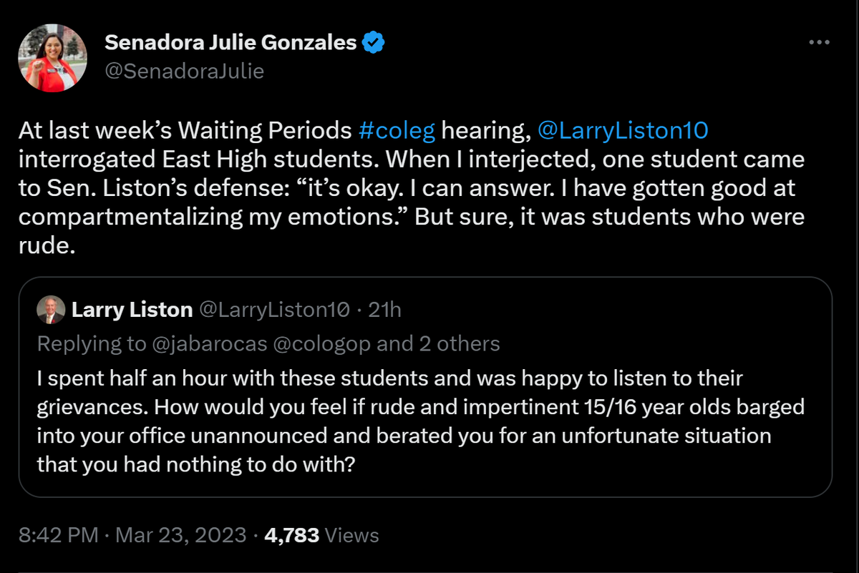859x573 pixels.
Task: Click the blue verified badge
Action: pyautogui.click(x=373, y=43)
